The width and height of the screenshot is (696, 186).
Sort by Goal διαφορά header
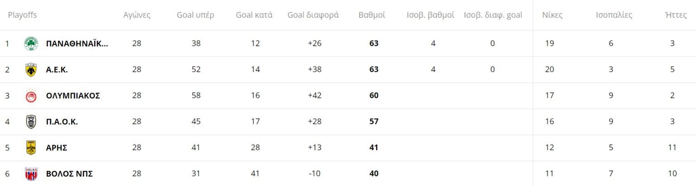pos(313,15)
